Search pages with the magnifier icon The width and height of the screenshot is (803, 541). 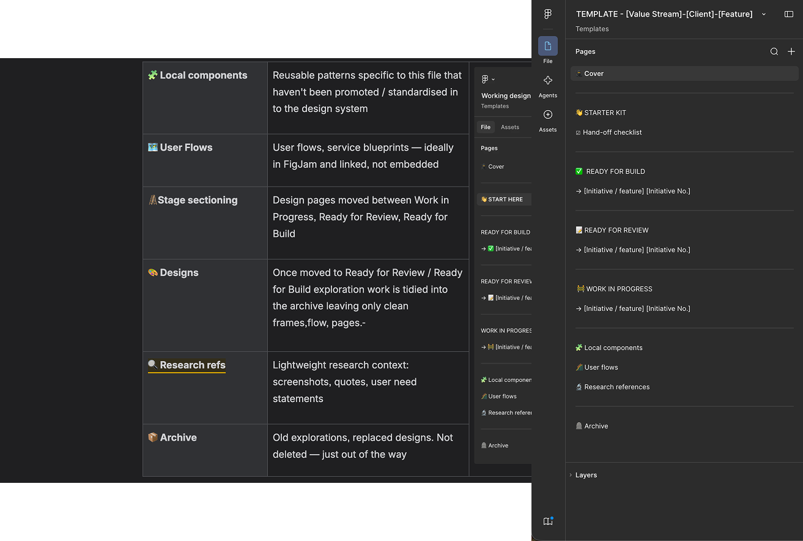[774, 51]
